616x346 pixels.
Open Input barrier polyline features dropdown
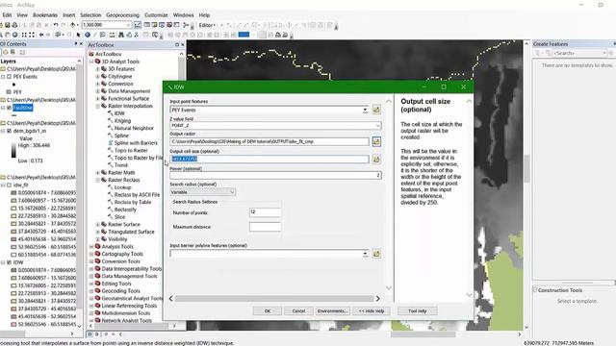[x=365, y=254]
